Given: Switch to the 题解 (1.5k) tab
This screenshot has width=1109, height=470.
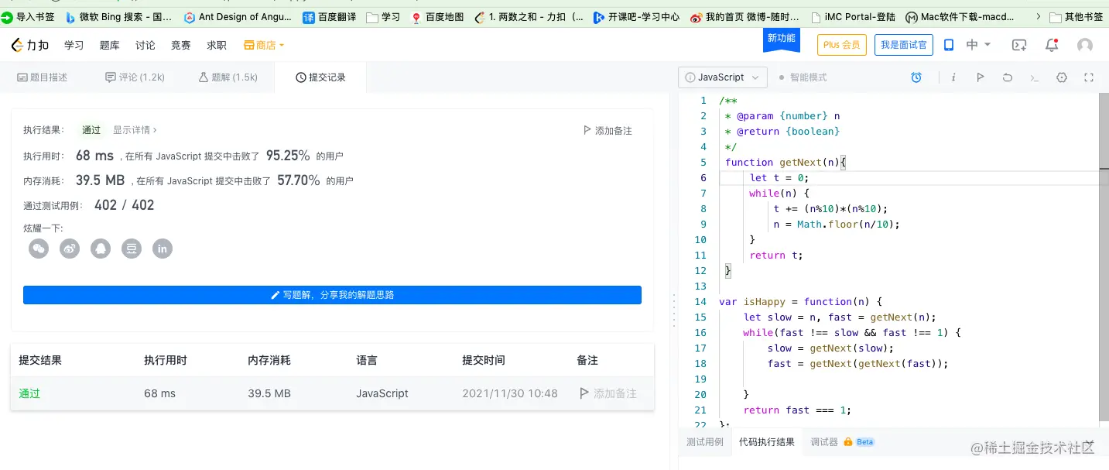Looking at the screenshot, I should pos(228,77).
